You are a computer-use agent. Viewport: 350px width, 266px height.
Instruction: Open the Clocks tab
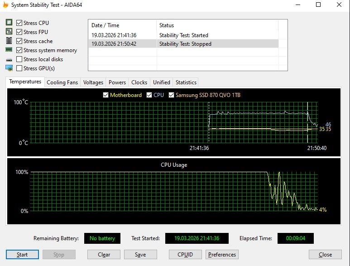click(x=139, y=82)
